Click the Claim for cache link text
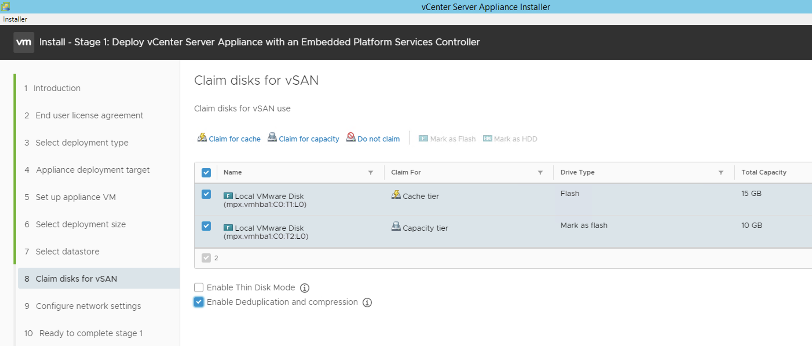The width and height of the screenshot is (812, 346). point(235,139)
